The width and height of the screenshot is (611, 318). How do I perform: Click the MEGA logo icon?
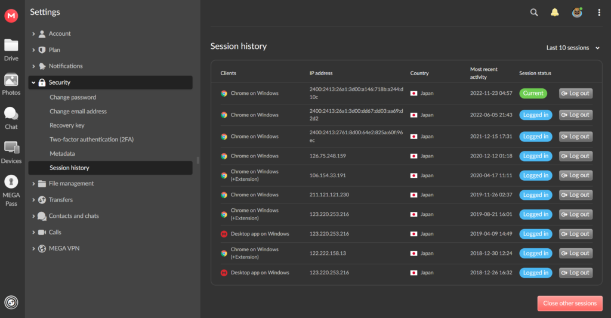pos(11,16)
